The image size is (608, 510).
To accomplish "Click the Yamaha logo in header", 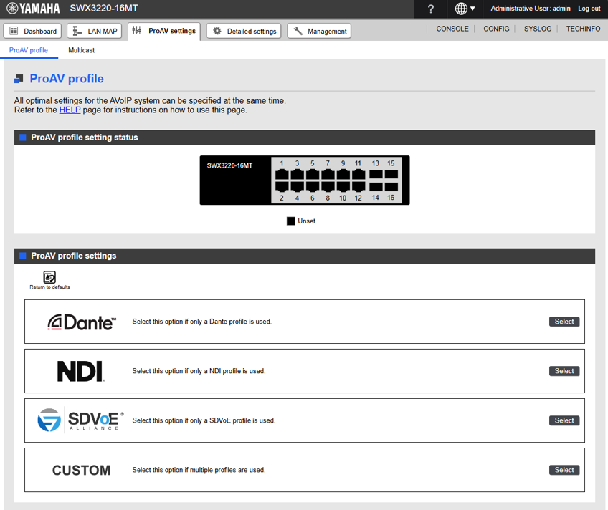I will pos(34,9).
